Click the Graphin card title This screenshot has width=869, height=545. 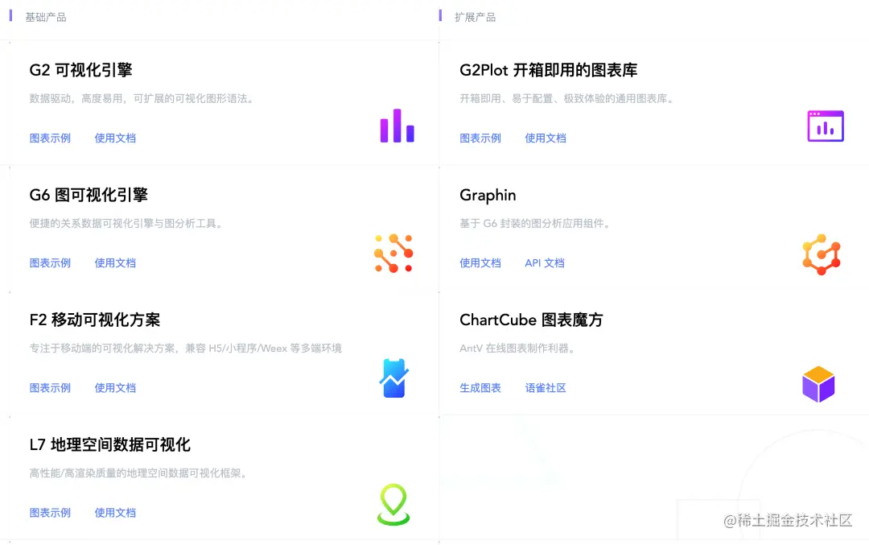point(488,195)
